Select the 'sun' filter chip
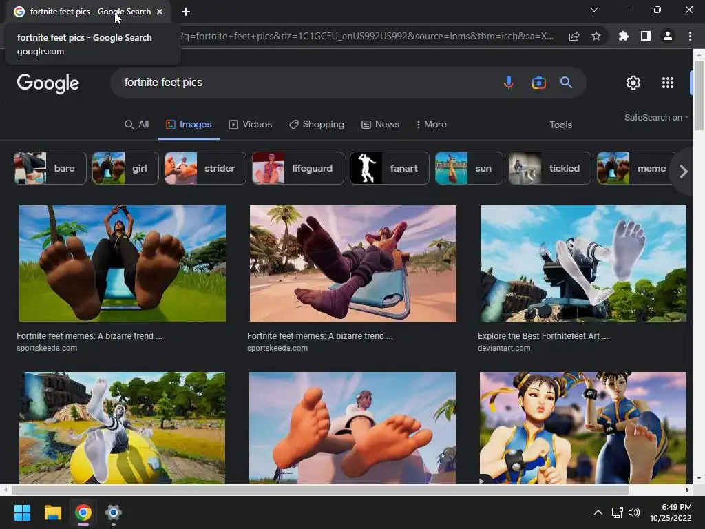The image size is (705, 529). (469, 168)
